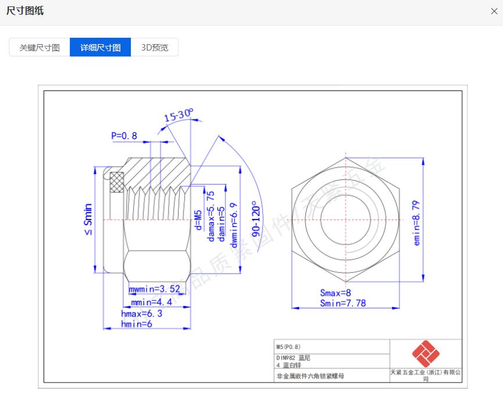Viewport: 503px width, 399px height.
Task: Close the 尺寸图纸 dialog
Action: [494, 10]
